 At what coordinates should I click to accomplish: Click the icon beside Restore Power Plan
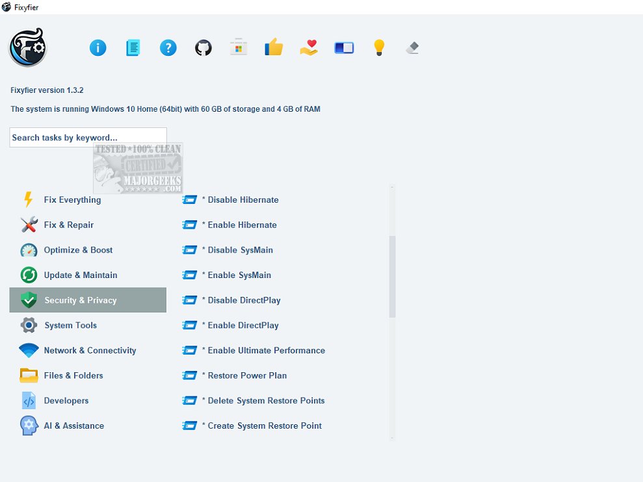[189, 375]
